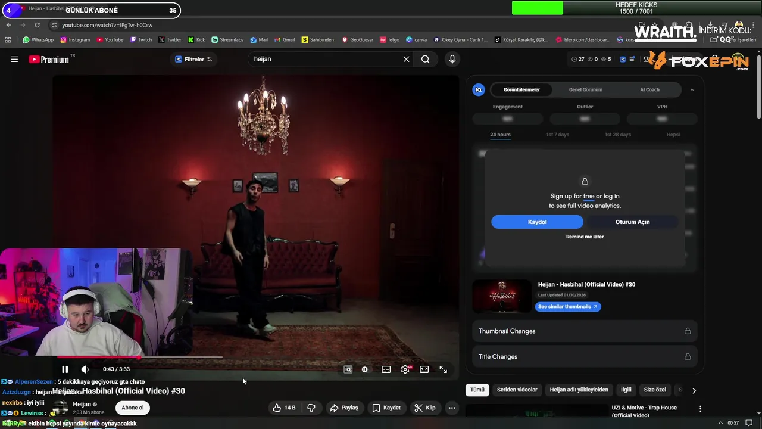Click Oturum Açın login button

click(x=632, y=222)
